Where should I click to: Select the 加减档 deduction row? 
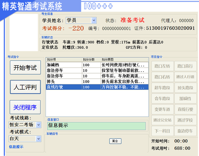pyautogui.click(x=97, y=65)
